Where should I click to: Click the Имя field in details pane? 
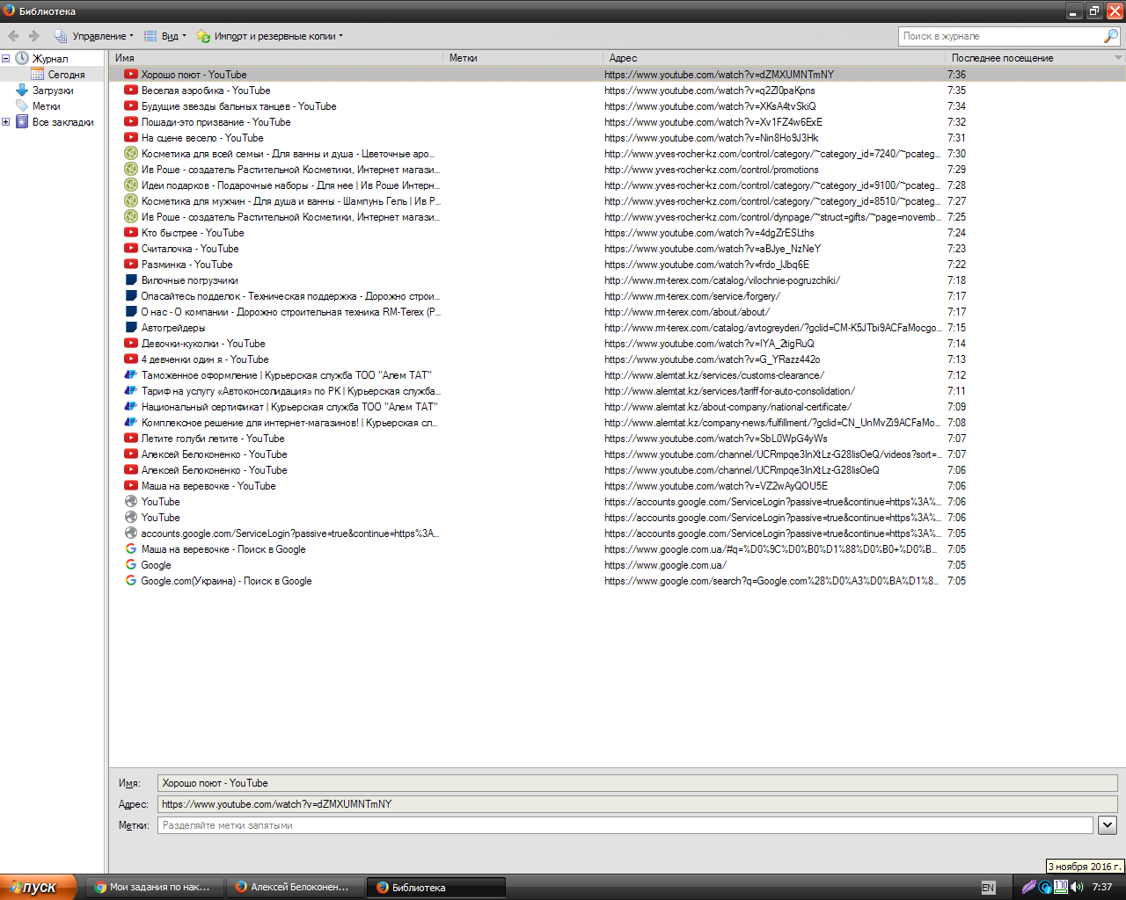pyautogui.click(x=637, y=783)
